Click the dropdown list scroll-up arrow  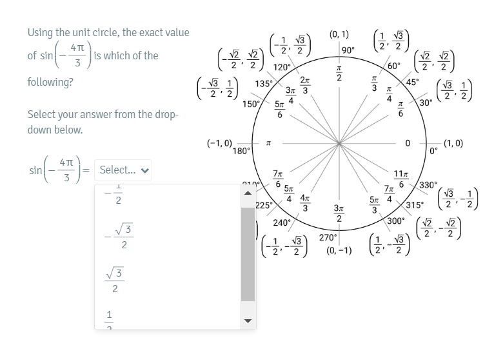(248, 193)
